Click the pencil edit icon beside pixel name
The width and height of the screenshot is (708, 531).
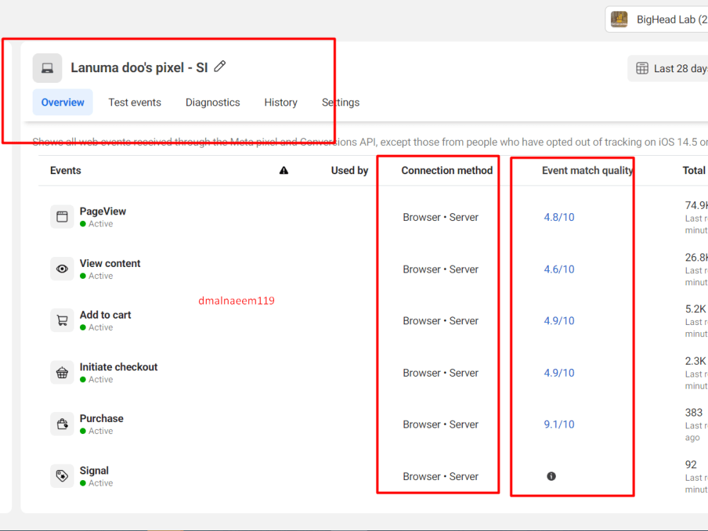(x=220, y=67)
